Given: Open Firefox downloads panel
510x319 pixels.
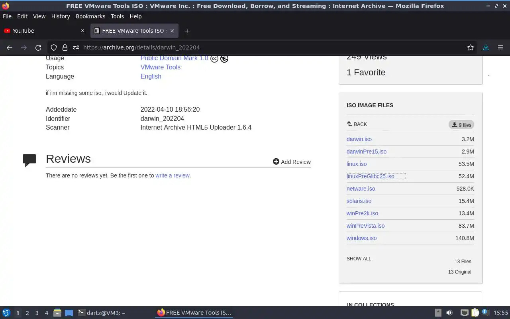Looking at the screenshot, I should (x=486, y=47).
